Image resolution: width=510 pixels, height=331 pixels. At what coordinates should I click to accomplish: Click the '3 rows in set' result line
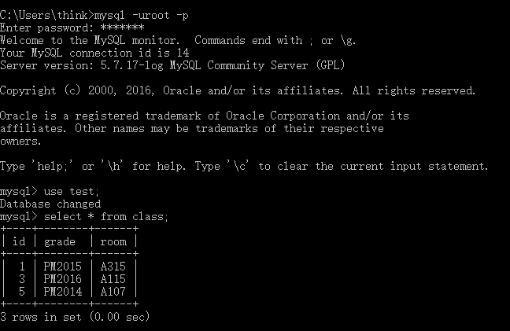74,317
